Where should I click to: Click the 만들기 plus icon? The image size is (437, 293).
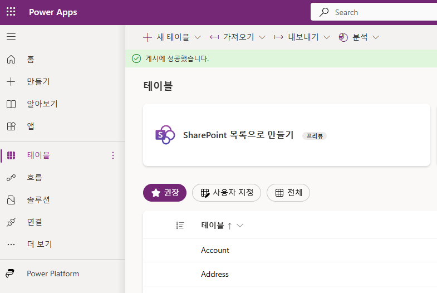tap(11, 82)
